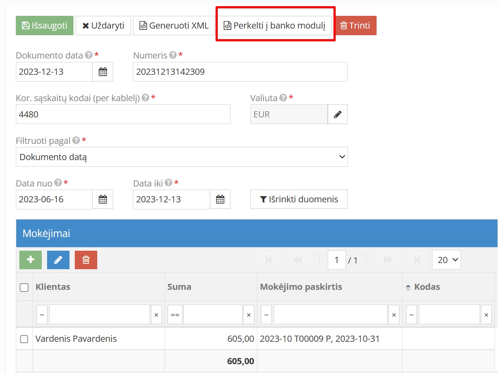Click the pencil icon beside Valiuta field
The image size is (498, 373).
coord(337,114)
